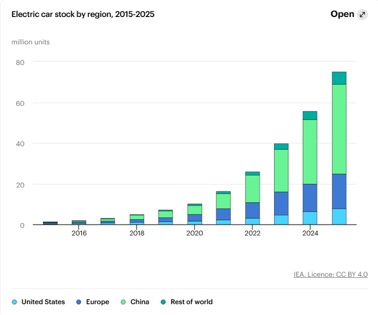Viewport: 378px width, 315px height.
Task: Toggle the United States legend entry
Action: click(38, 302)
